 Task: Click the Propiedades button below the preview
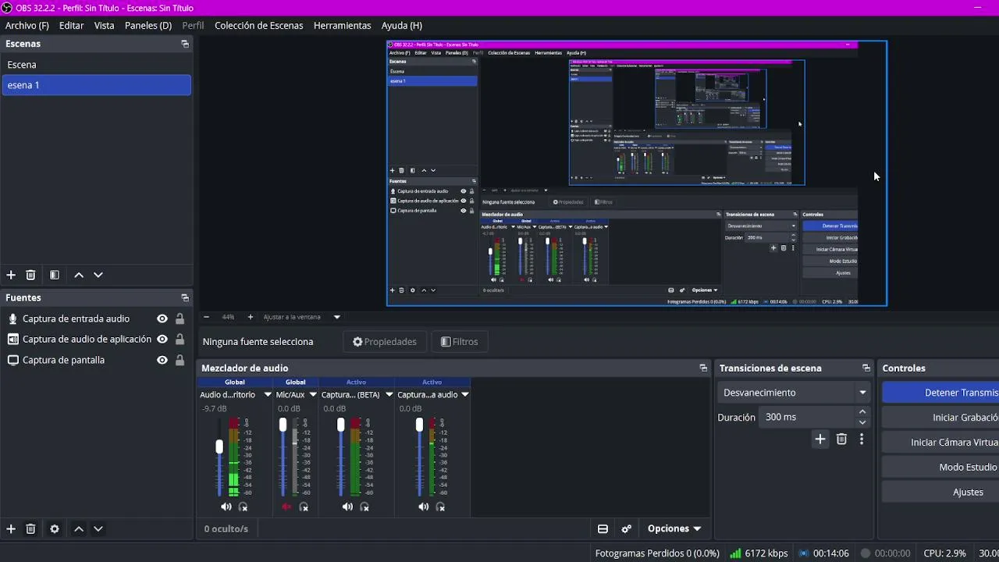[x=385, y=342]
